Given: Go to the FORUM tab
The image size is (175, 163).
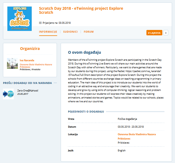Looking at the screenshot, I should pos(89,32).
